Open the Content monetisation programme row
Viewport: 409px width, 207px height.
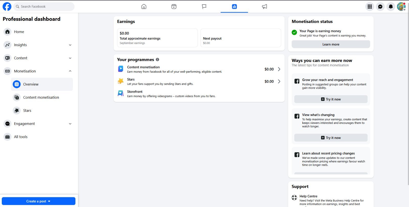pos(199,69)
